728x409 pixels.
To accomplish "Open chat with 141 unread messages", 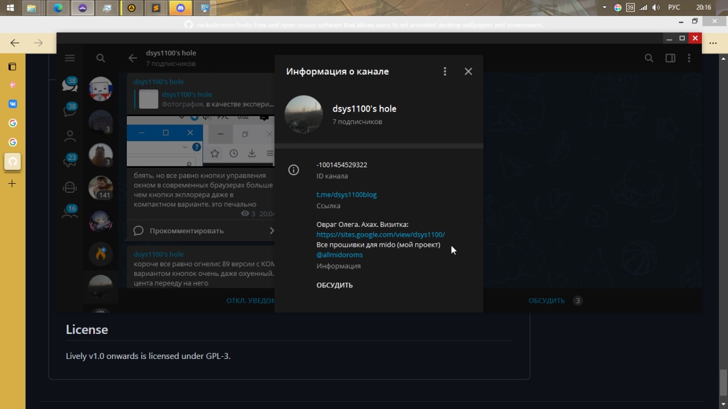I will 101,188.
